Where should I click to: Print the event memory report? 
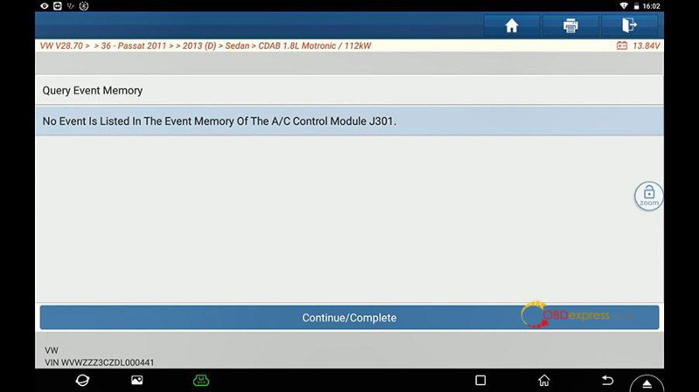pyautogui.click(x=571, y=25)
